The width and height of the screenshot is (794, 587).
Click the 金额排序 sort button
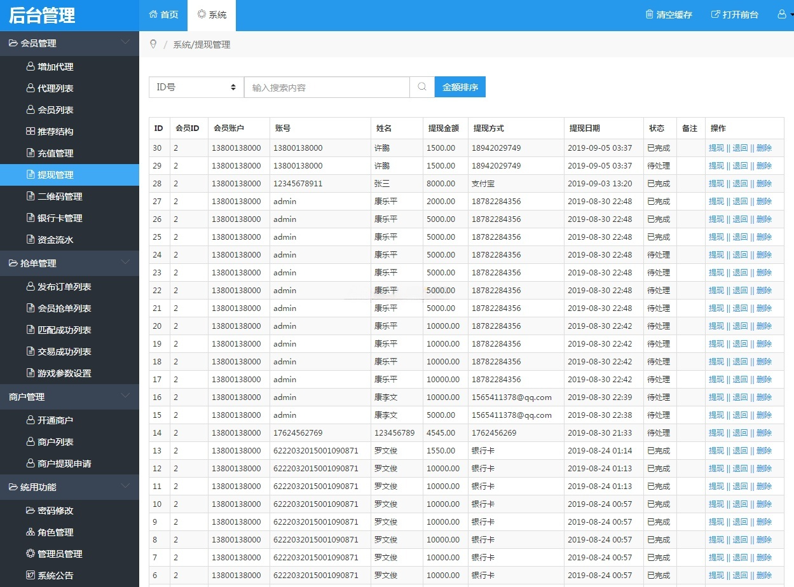pos(460,86)
